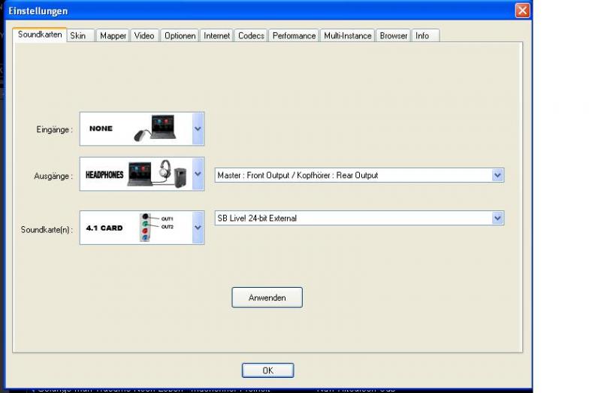Expand the Eingänge NONE dropdown arrow

coord(198,128)
